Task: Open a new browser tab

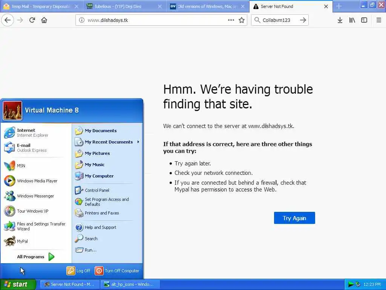Action: pos(339,6)
